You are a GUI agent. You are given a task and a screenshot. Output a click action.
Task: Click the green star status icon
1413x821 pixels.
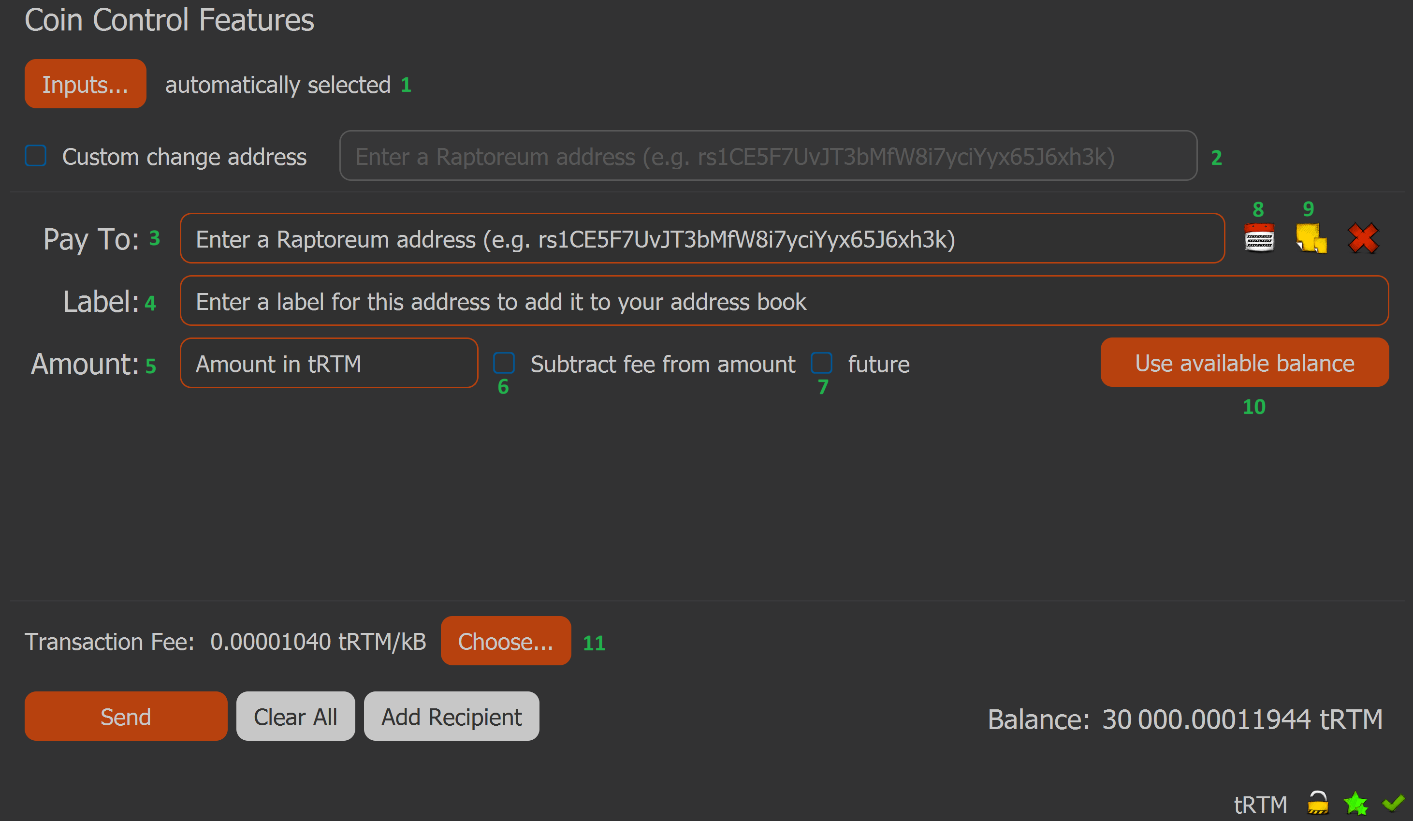[1356, 804]
